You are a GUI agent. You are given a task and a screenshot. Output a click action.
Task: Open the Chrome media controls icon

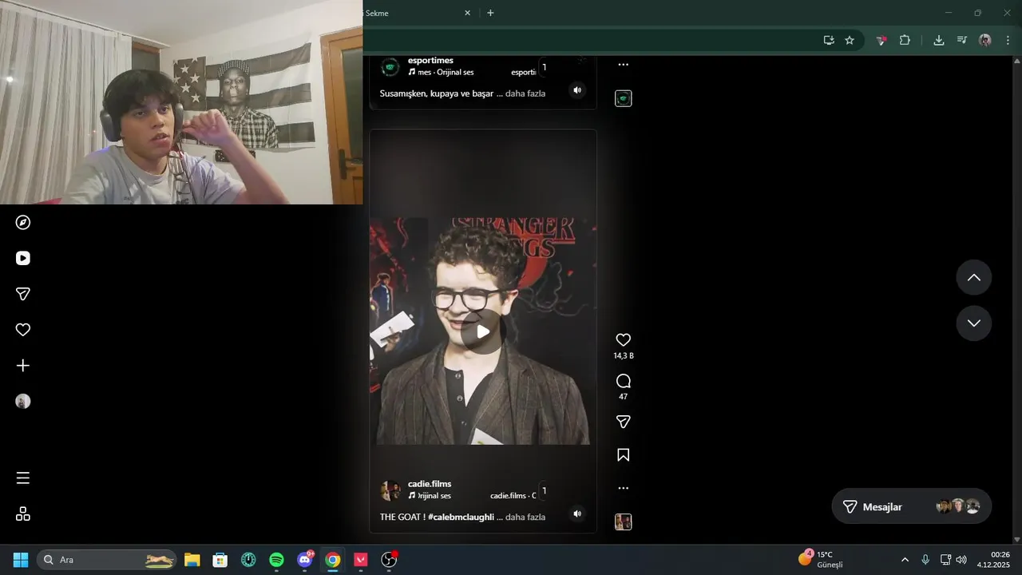[x=962, y=40]
